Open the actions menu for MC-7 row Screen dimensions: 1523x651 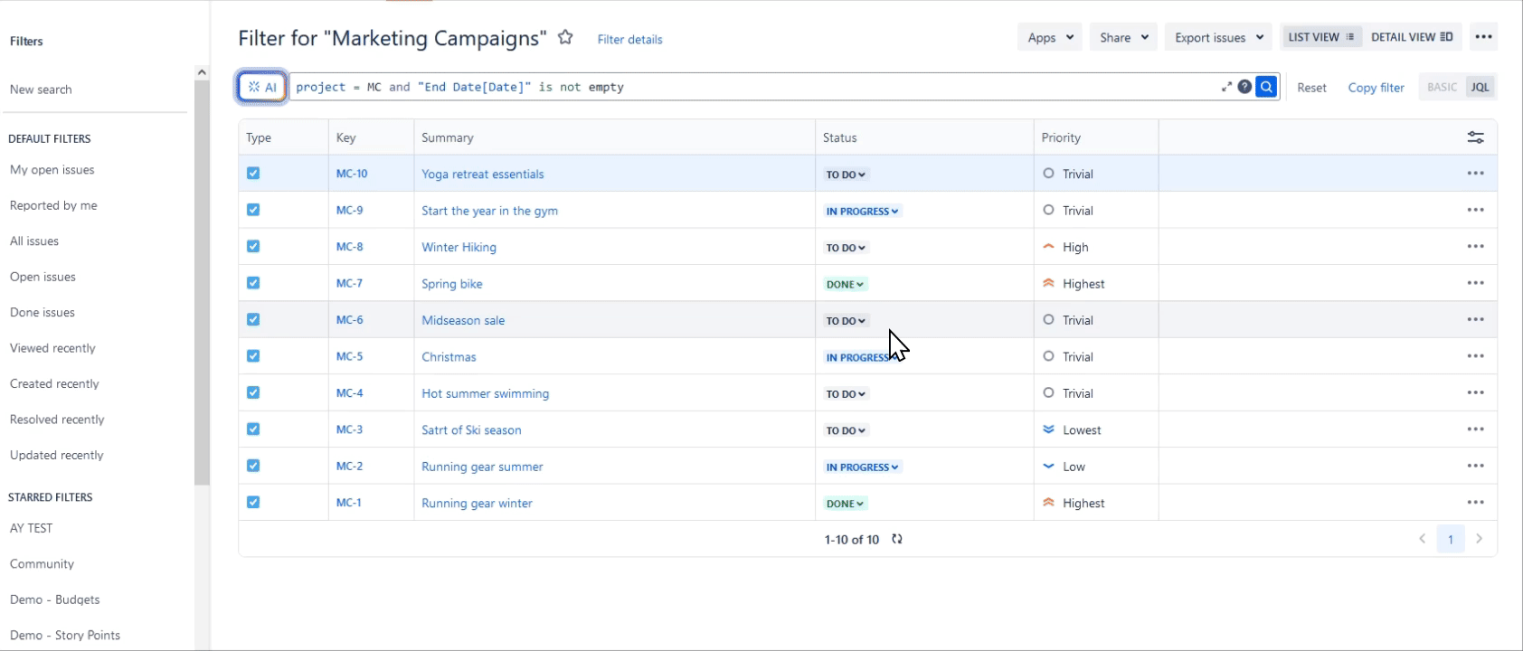pyautogui.click(x=1475, y=283)
